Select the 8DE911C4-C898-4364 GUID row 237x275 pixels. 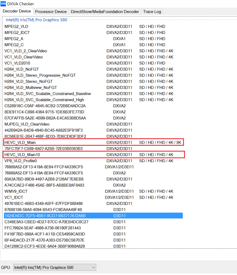pos(93,112)
